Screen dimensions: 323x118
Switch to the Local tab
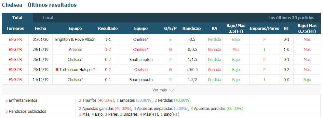pyautogui.click(x=48, y=18)
